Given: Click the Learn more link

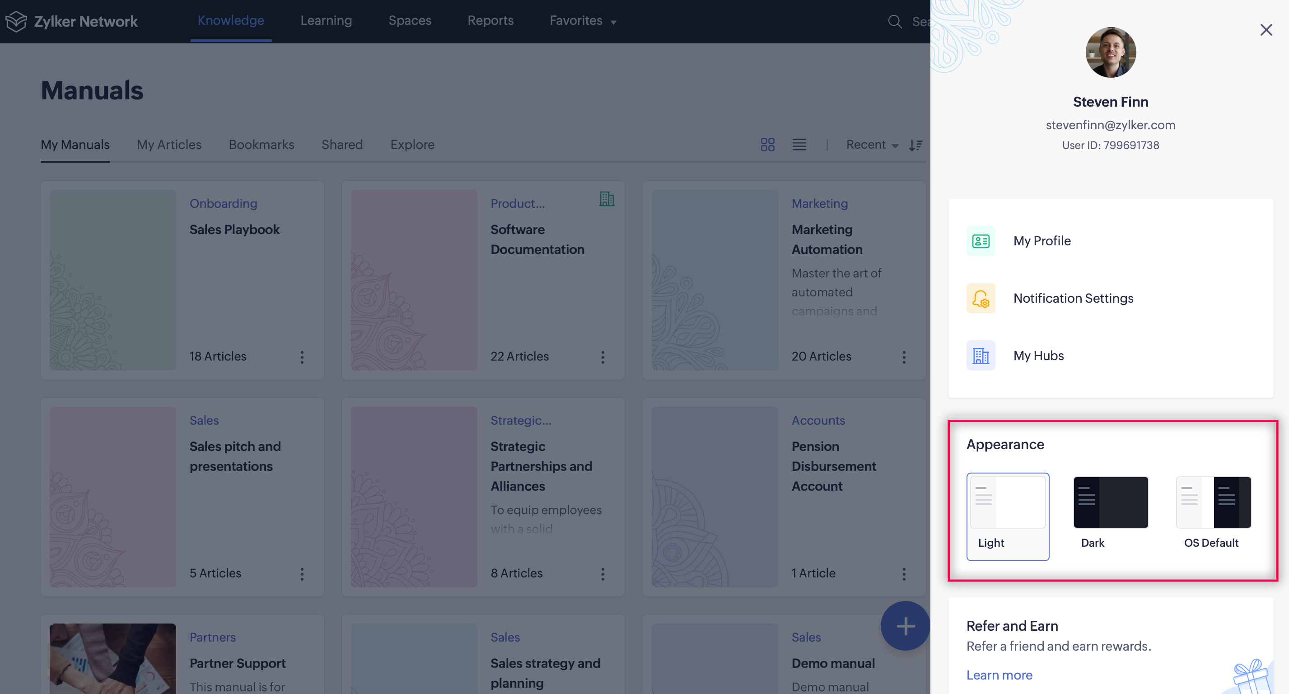Looking at the screenshot, I should [999, 675].
